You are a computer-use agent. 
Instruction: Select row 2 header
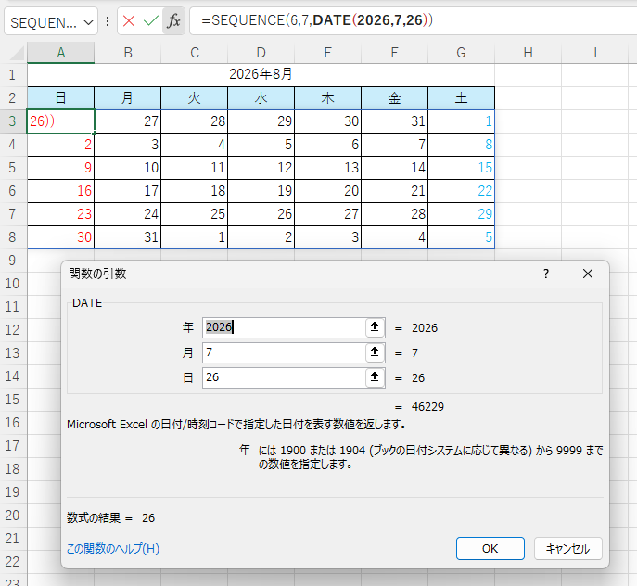13,98
